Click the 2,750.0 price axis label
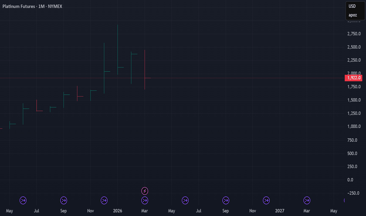Screen dimensions: 366x216 (354, 34)
